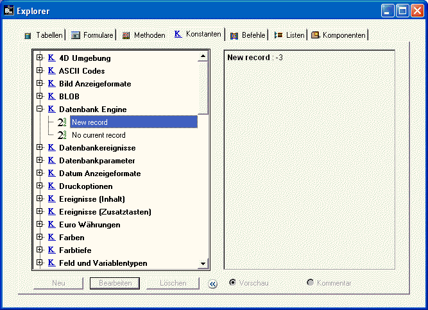Click the K icon next to BLOB

coord(52,97)
